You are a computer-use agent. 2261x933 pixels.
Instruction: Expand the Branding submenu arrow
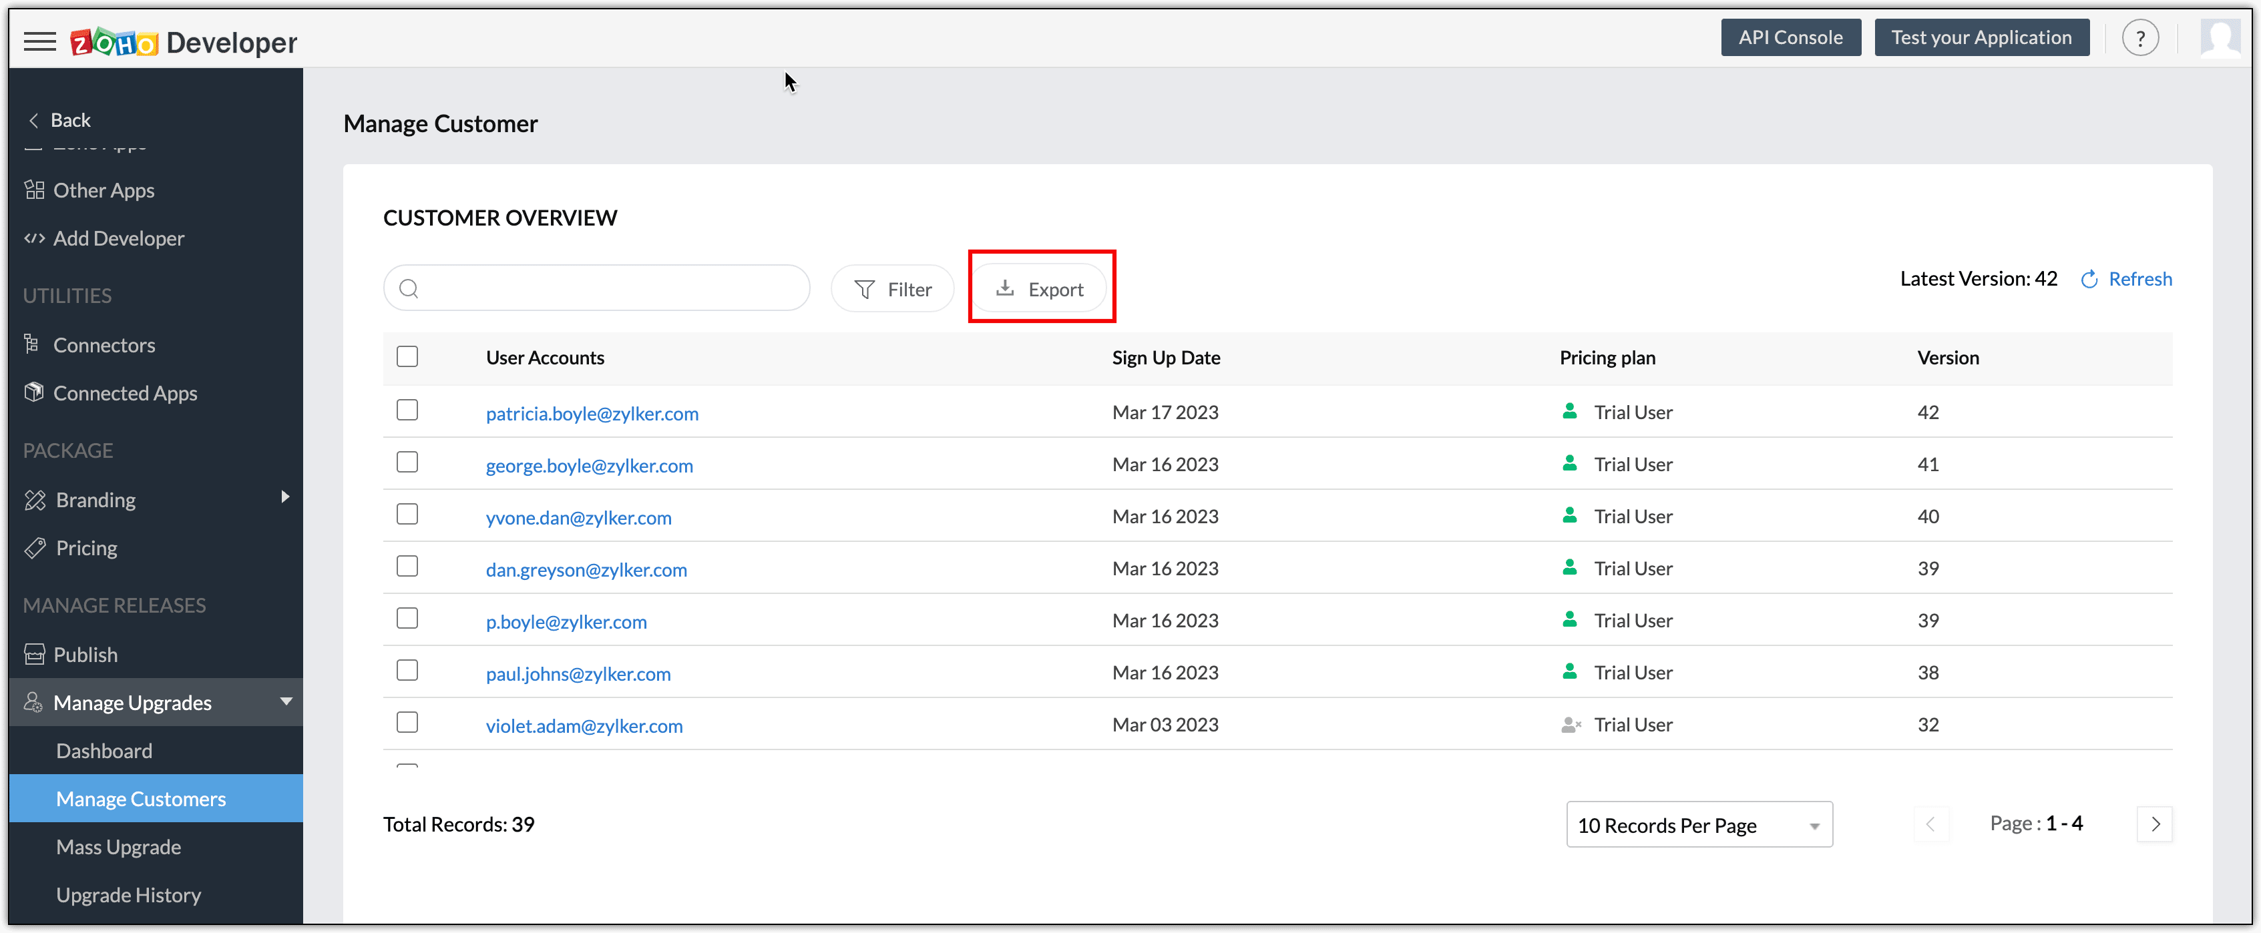point(285,497)
